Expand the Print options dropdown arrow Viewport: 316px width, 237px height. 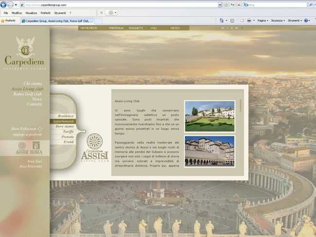[254, 20]
